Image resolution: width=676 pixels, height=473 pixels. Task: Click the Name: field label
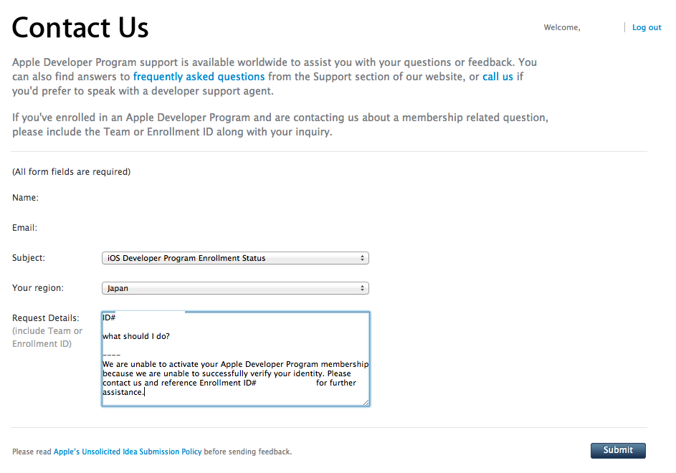pos(25,198)
